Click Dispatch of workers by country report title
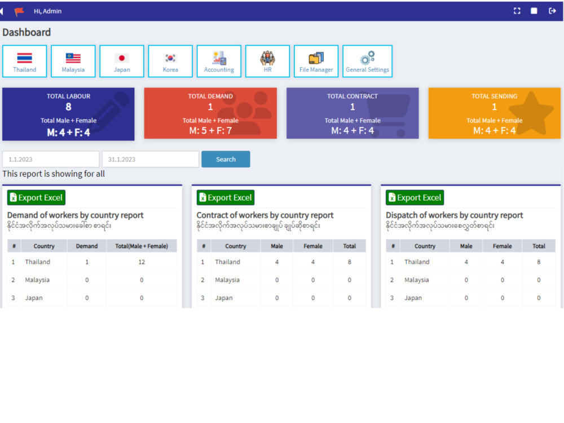Screen dimensions: 564x423 coord(454,215)
